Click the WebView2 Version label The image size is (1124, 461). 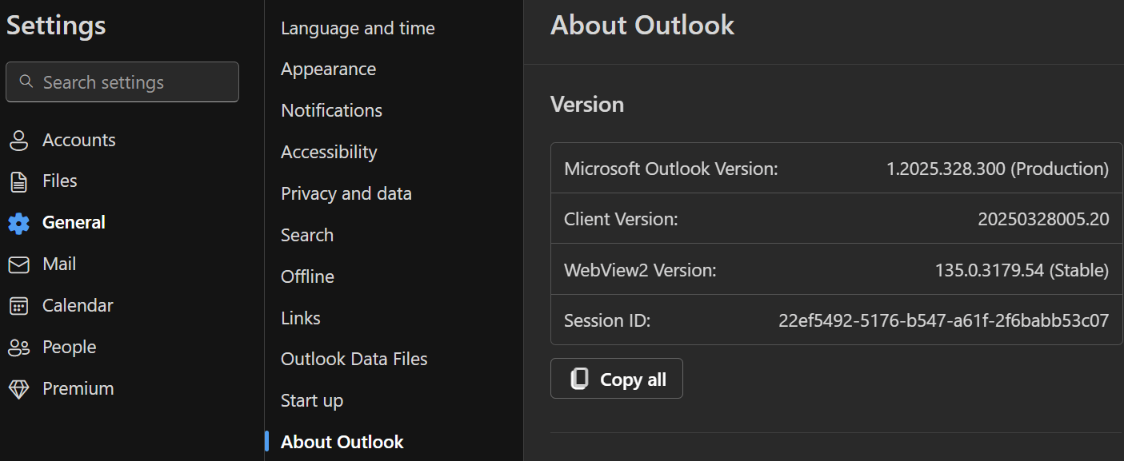640,270
